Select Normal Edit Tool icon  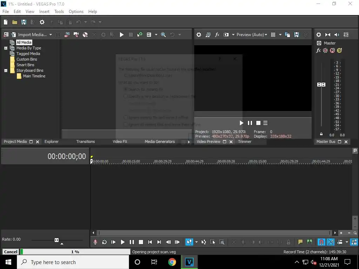click(x=189, y=242)
